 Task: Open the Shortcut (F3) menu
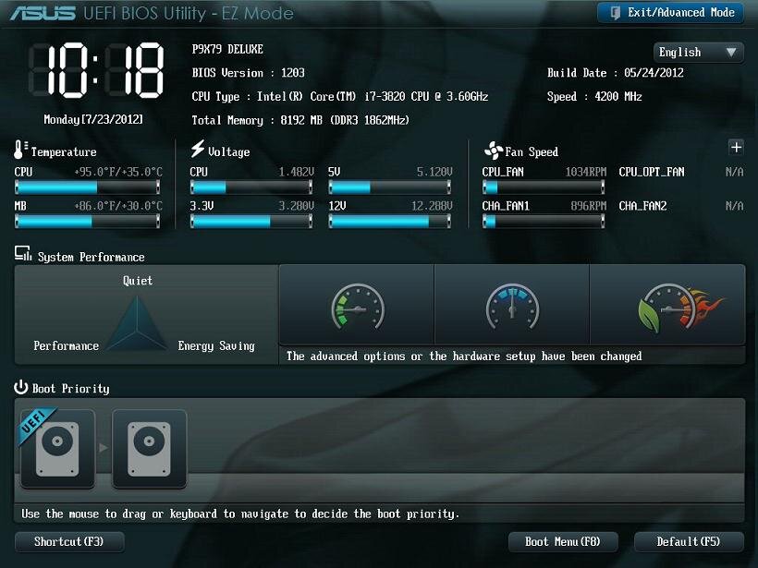click(69, 541)
